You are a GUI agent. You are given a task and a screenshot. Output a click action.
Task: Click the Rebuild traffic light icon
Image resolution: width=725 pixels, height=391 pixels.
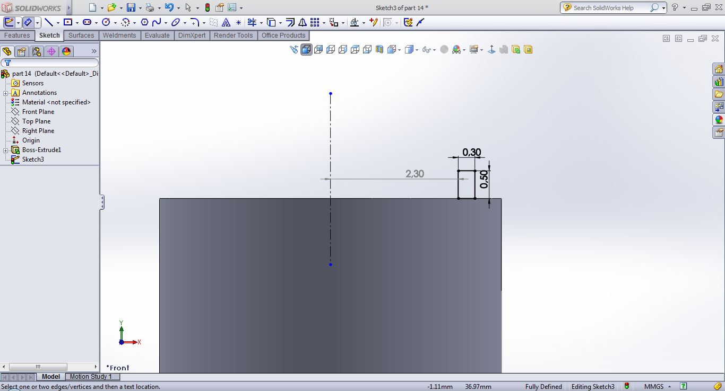[x=207, y=8]
